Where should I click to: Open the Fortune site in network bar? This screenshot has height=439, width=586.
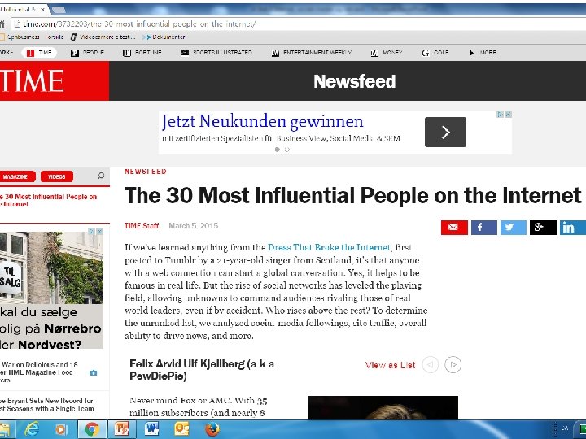point(142,53)
